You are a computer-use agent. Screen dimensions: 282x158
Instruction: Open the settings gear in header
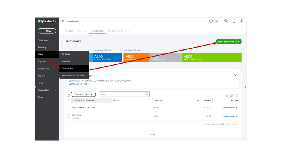(242, 21)
